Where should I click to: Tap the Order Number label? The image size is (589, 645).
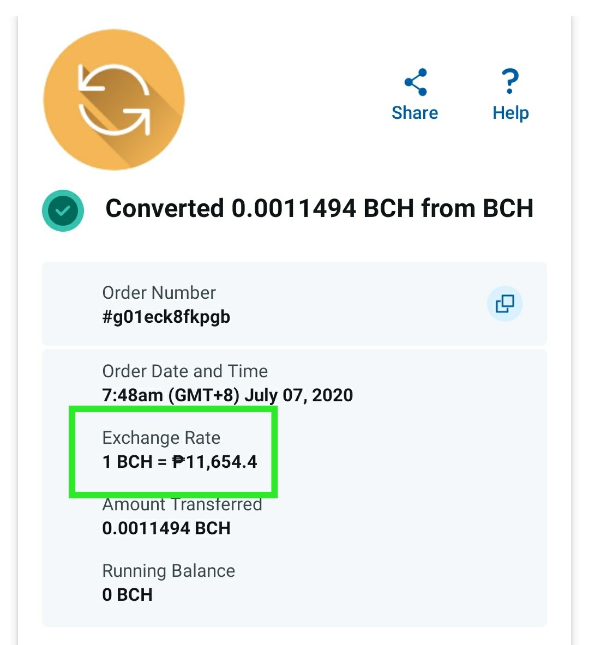(x=159, y=293)
